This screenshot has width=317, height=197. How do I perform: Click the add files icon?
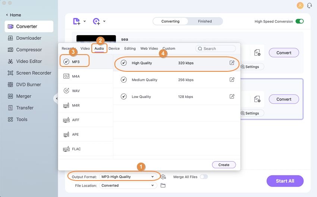point(76,21)
